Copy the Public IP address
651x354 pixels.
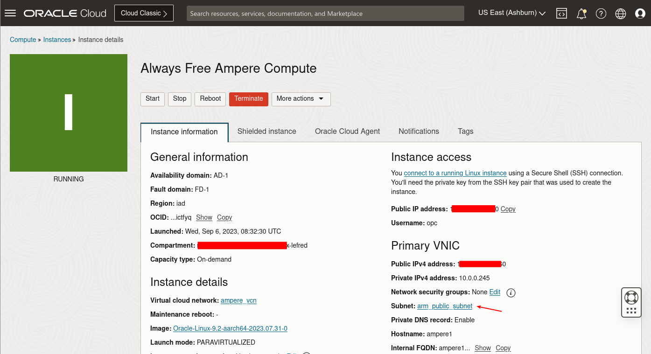point(508,209)
